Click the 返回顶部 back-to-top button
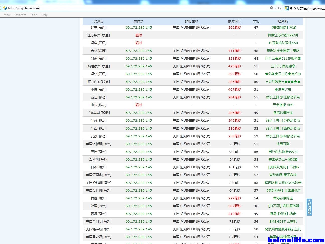Screen dimensions: 325x244 309,207
